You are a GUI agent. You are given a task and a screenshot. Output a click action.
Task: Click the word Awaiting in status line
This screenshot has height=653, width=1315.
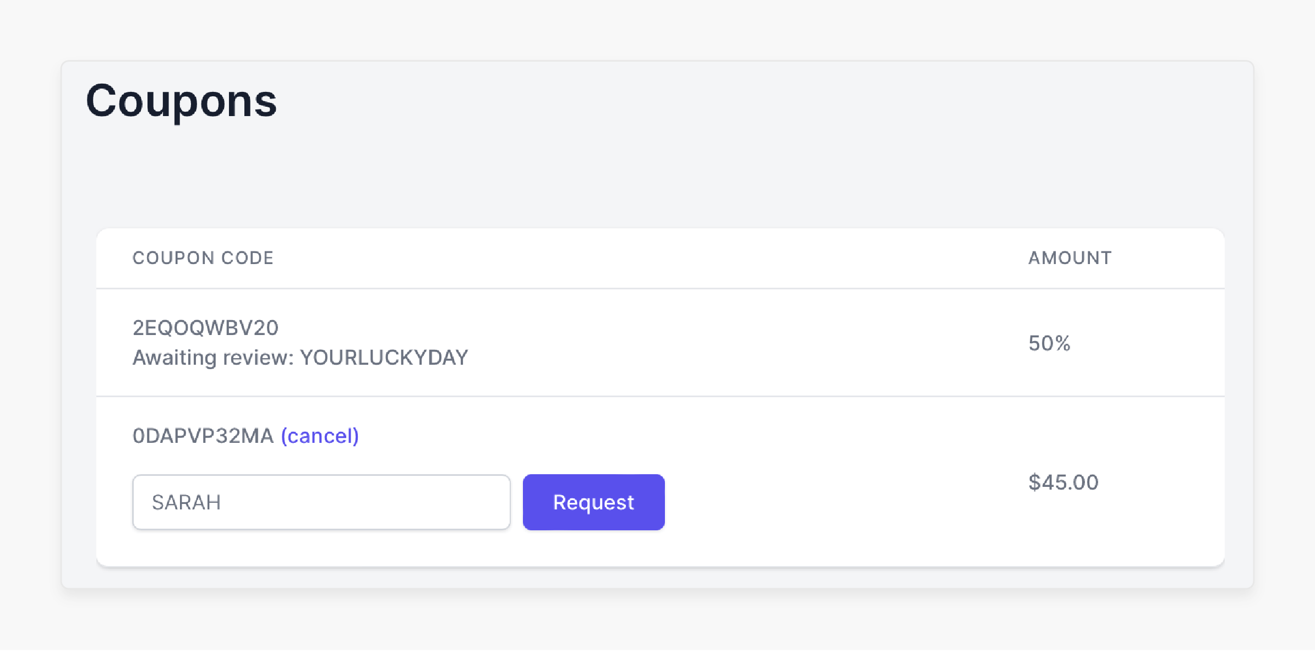click(x=174, y=358)
